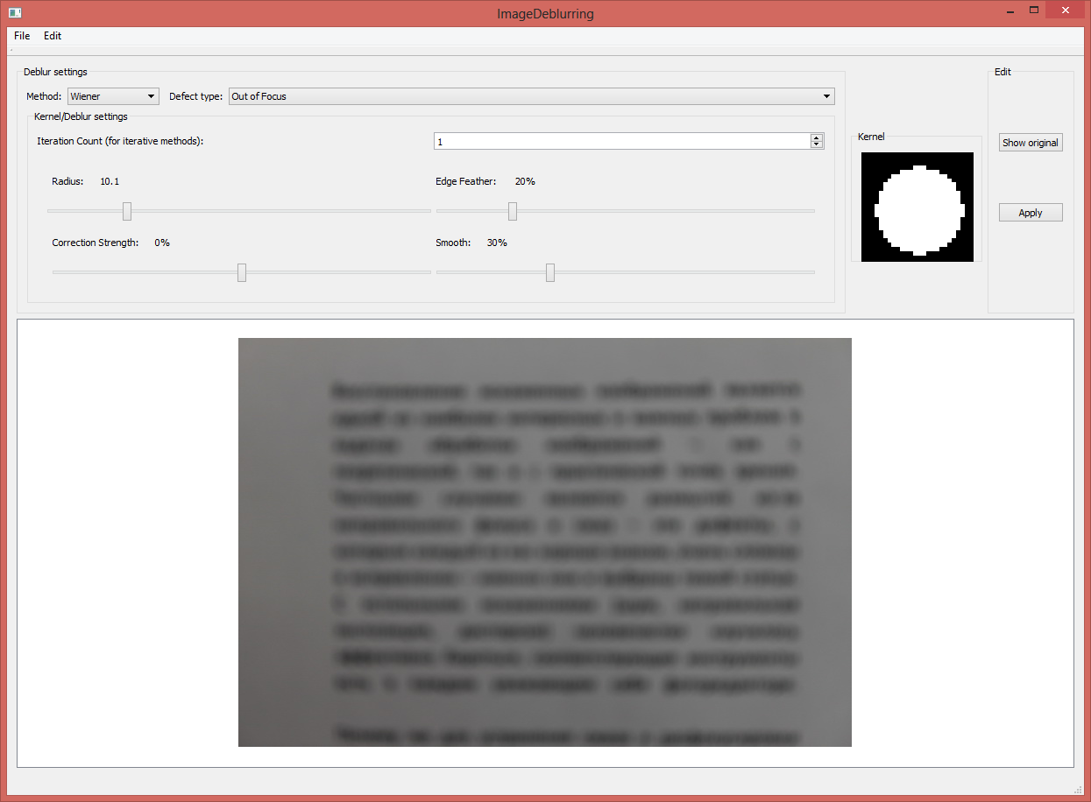Open the Method dropdown showing Wiener

[x=113, y=96]
